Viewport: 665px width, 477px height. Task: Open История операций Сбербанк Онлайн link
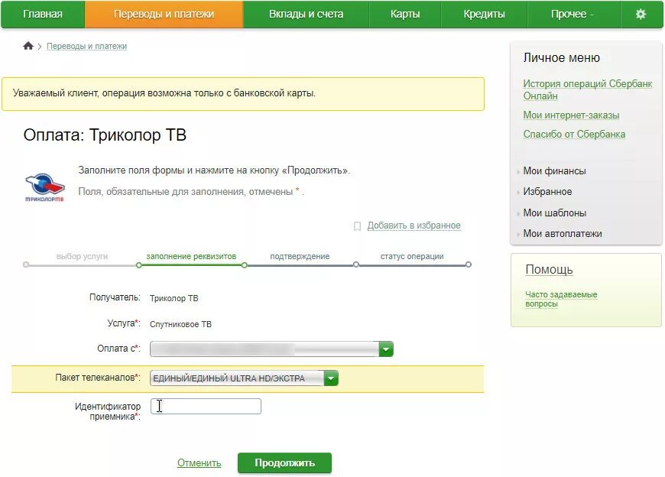pos(587,89)
